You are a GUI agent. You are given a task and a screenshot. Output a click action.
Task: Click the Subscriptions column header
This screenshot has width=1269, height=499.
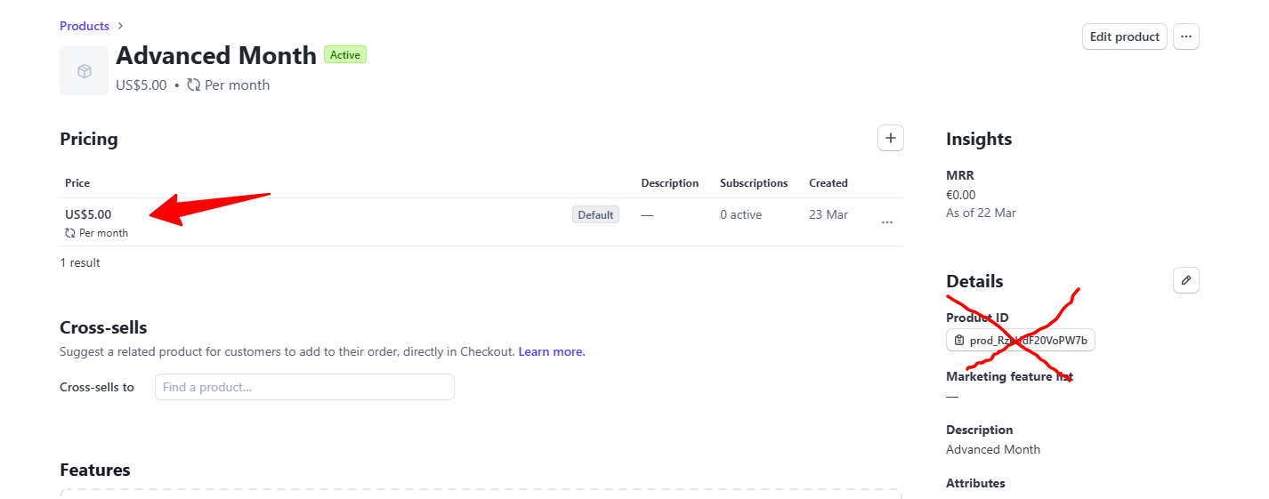click(x=754, y=183)
